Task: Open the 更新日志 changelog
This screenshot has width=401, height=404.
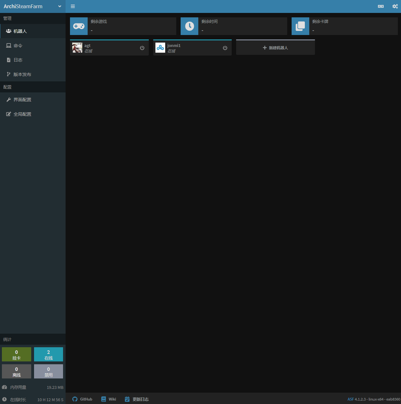Action: (136, 399)
